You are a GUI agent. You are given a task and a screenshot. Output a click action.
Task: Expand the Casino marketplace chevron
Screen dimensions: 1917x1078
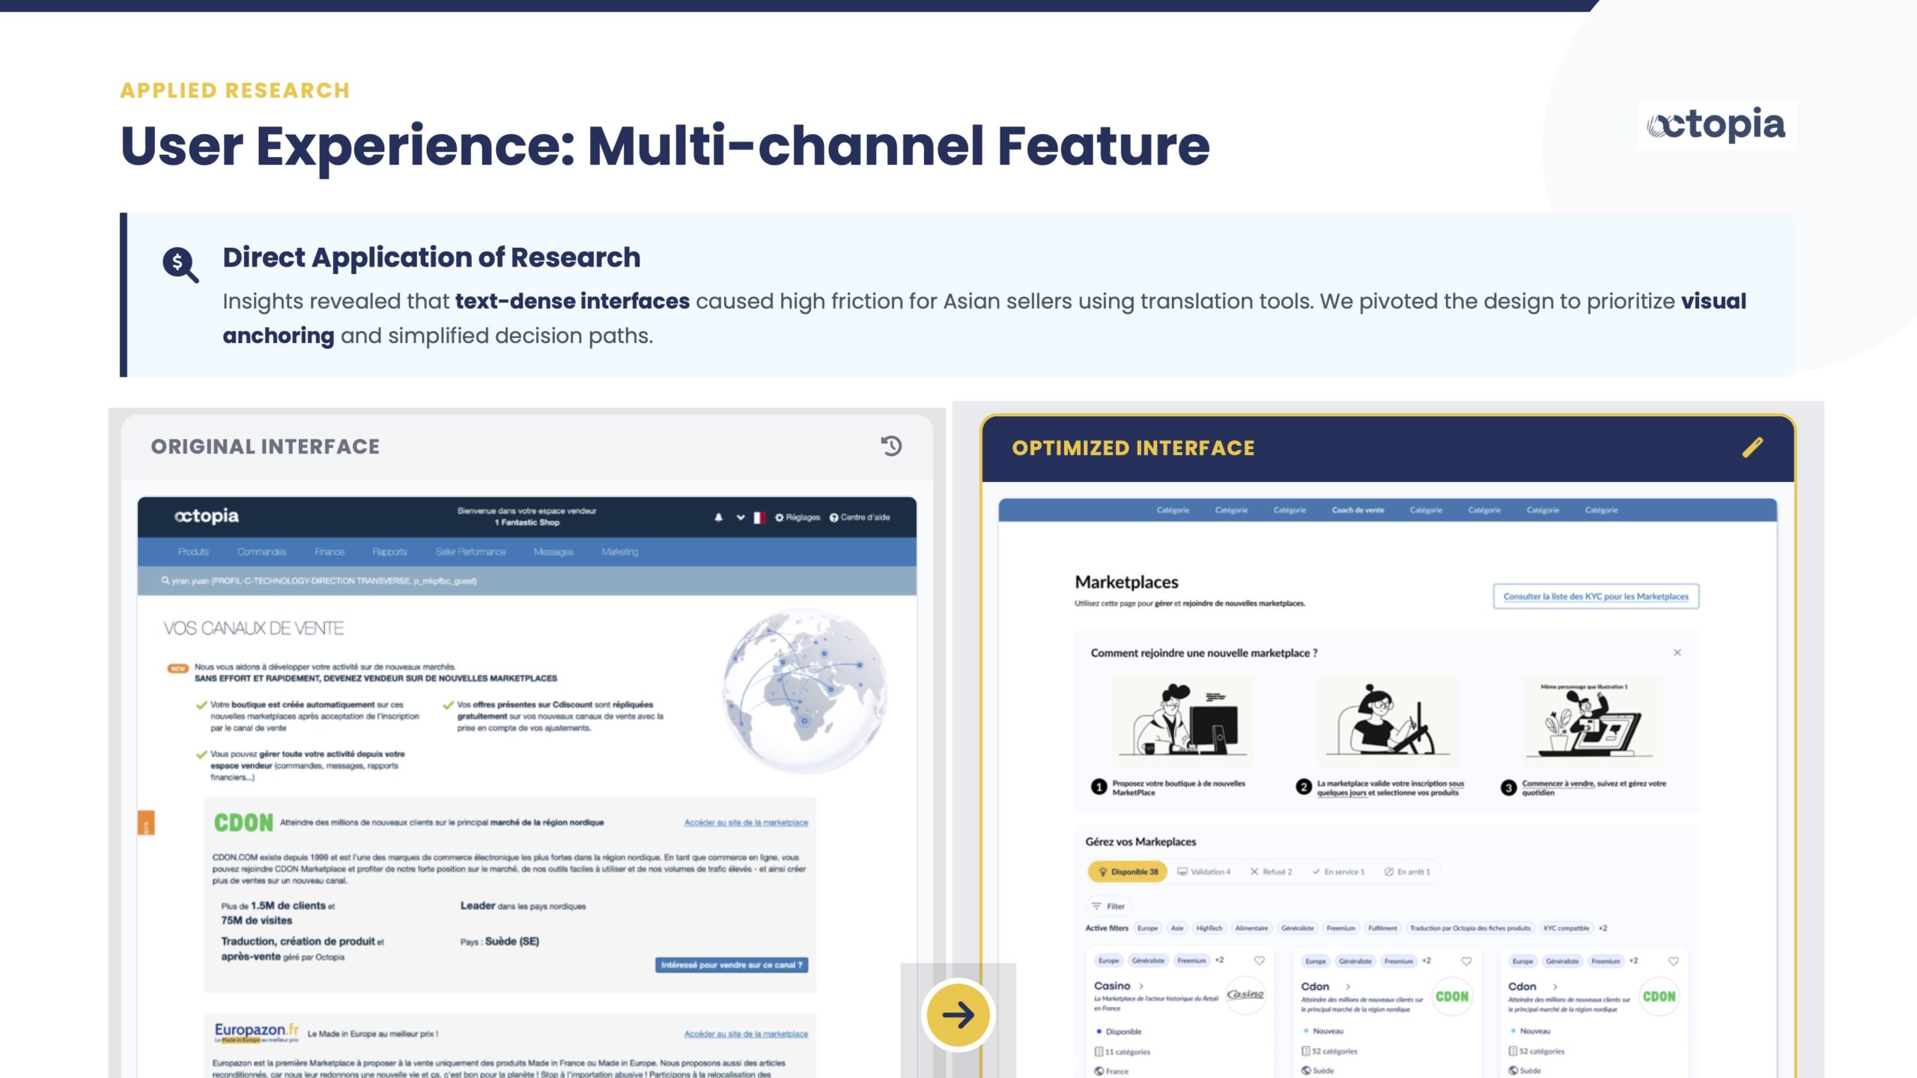pyautogui.click(x=1141, y=986)
